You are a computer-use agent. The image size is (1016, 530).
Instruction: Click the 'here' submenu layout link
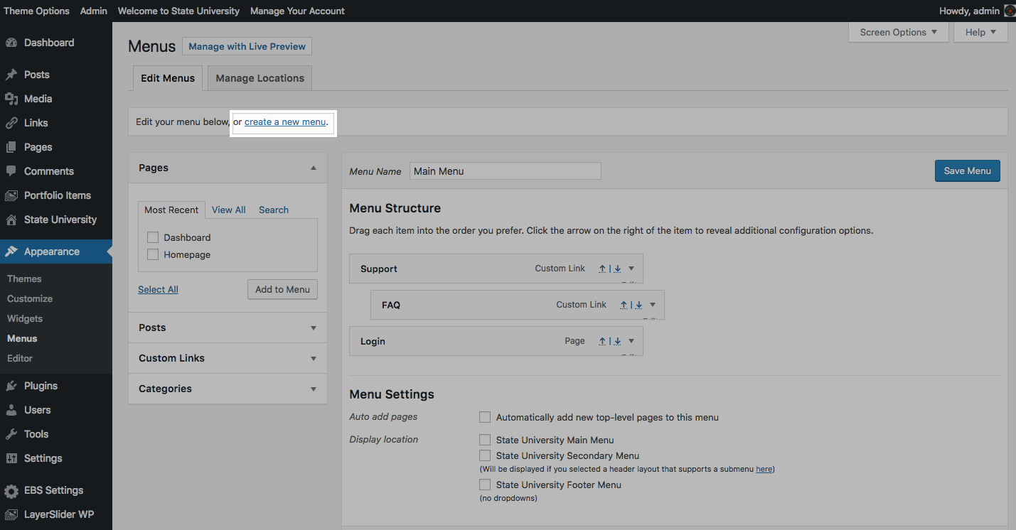click(764, 469)
